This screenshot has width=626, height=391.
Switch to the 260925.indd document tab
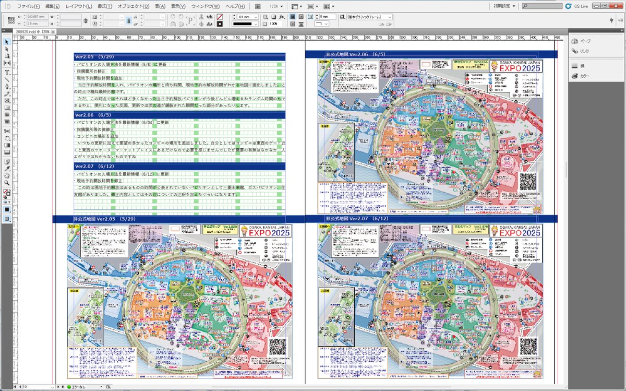click(x=32, y=32)
